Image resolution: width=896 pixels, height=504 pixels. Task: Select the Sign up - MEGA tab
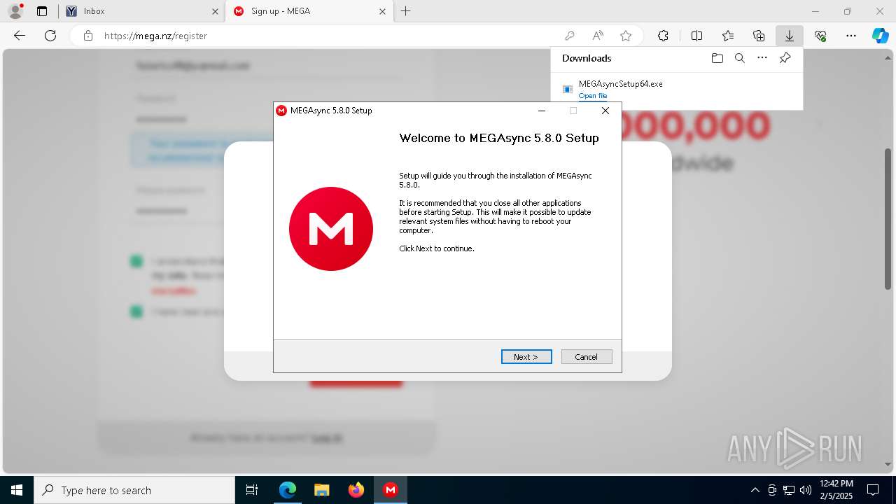309,11
